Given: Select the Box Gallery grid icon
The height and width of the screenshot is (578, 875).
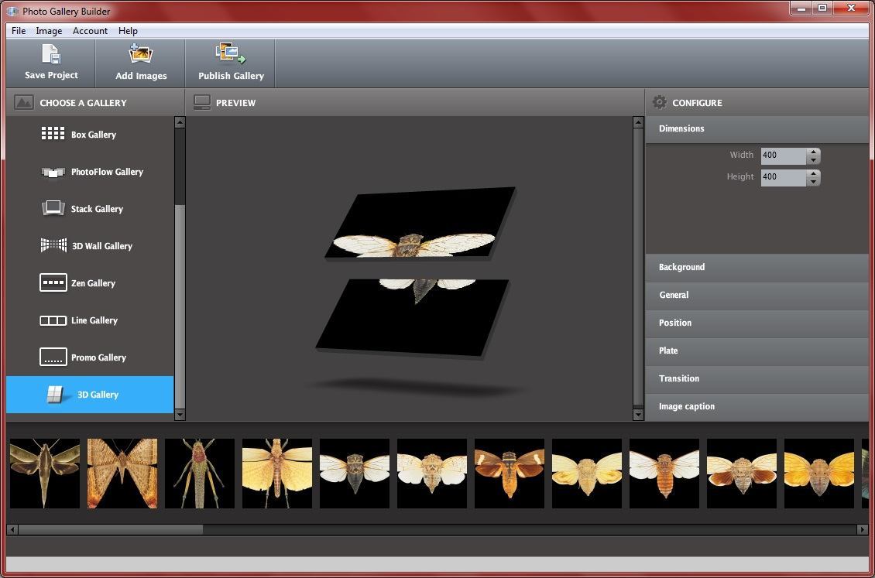Looking at the screenshot, I should [x=53, y=133].
